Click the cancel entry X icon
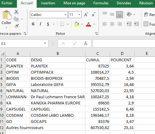Screen dimensions: 155x134 point(63,43)
